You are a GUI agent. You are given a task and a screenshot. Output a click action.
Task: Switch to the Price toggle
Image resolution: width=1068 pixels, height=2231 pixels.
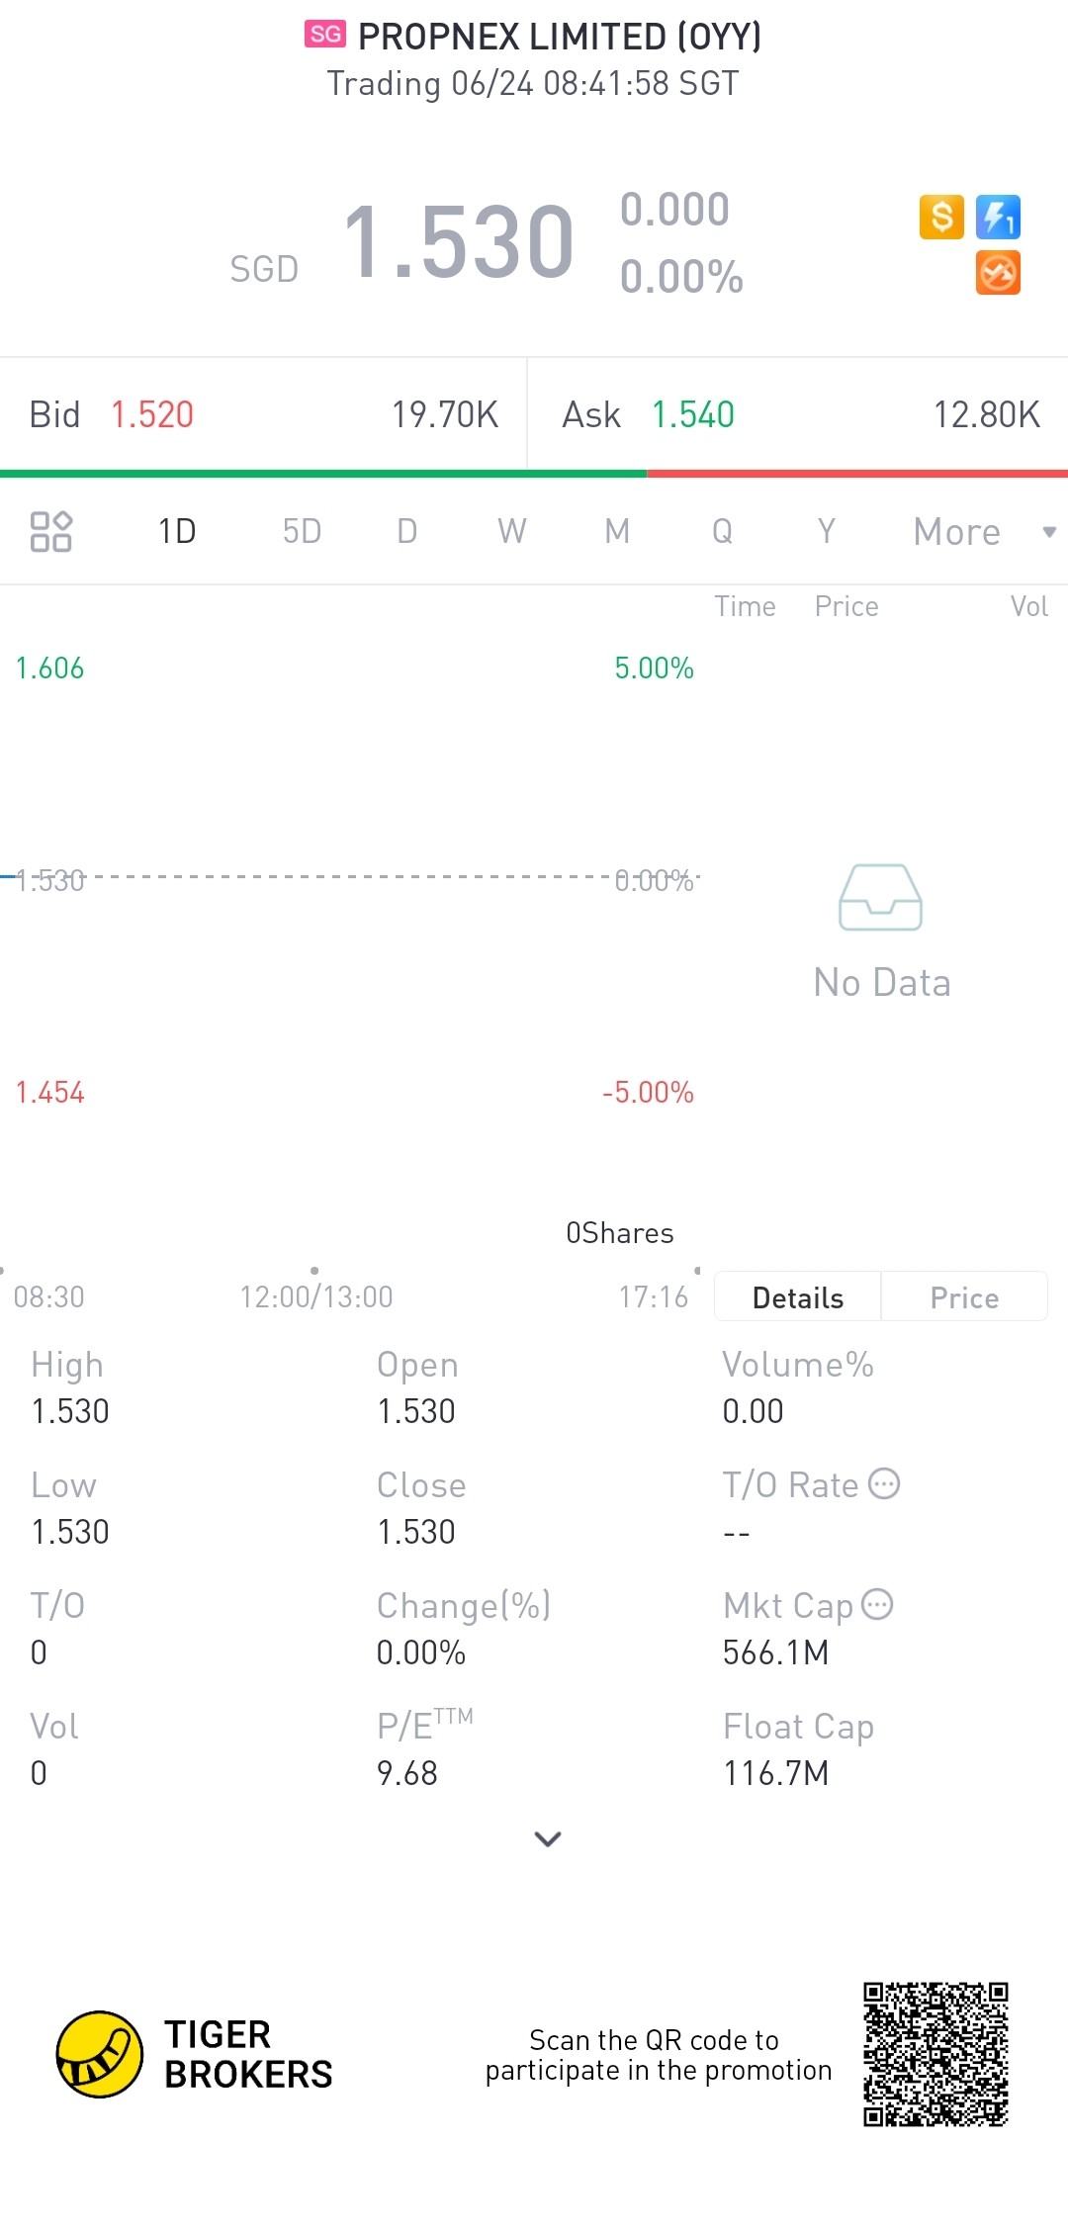(964, 1297)
